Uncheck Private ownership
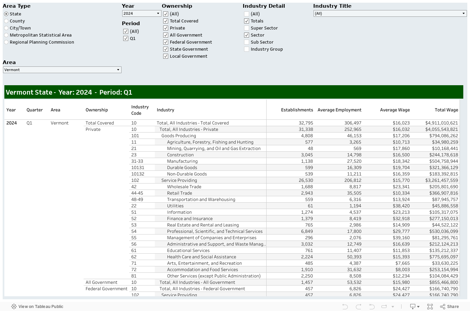Image resolution: width=470 pixels, height=311 pixels. click(x=166, y=28)
